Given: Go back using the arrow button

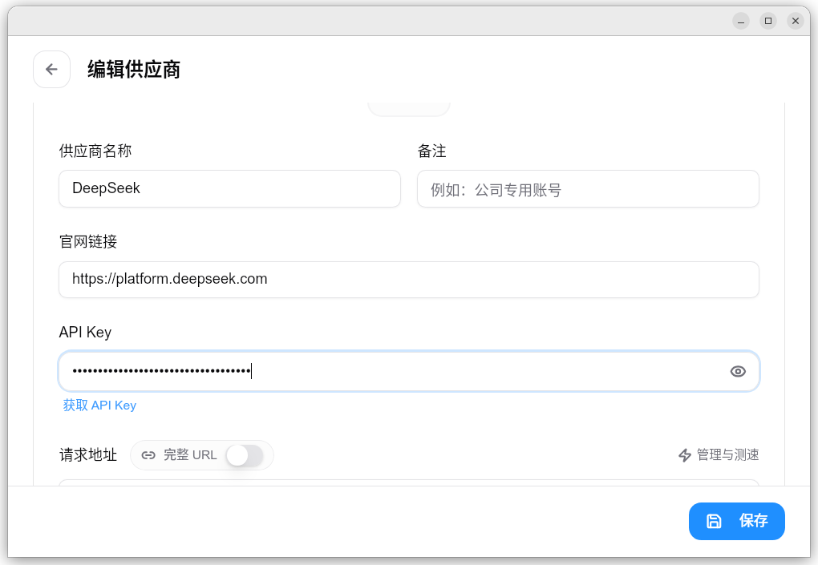Looking at the screenshot, I should (x=51, y=69).
